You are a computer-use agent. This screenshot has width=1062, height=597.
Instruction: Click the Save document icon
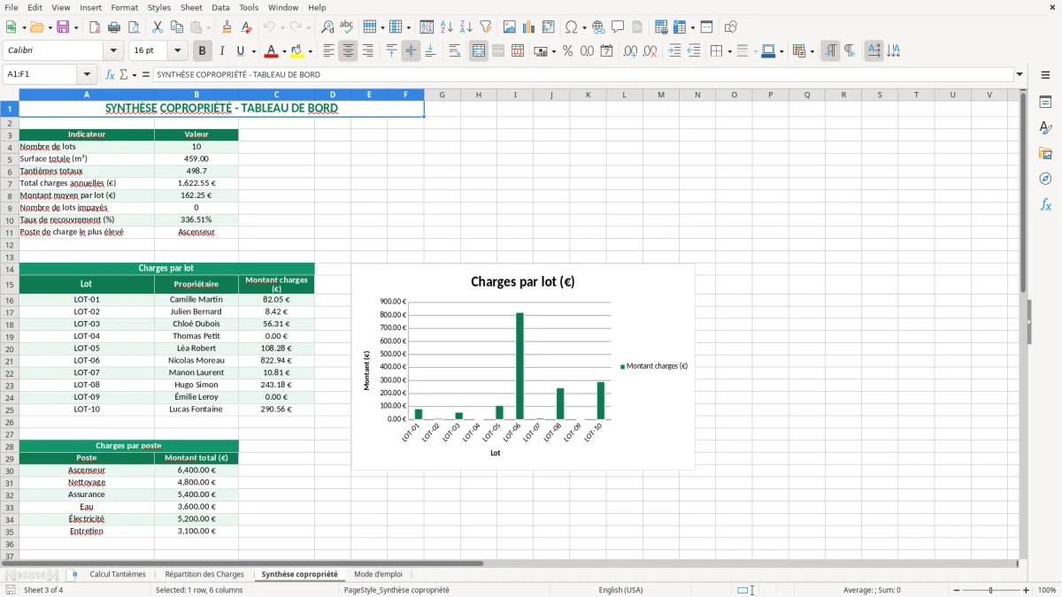click(x=63, y=27)
